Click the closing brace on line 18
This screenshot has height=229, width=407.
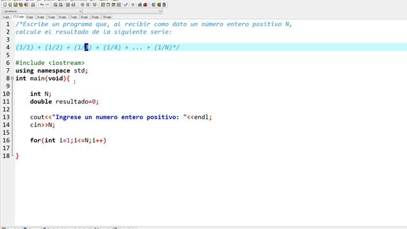[x=17, y=156]
